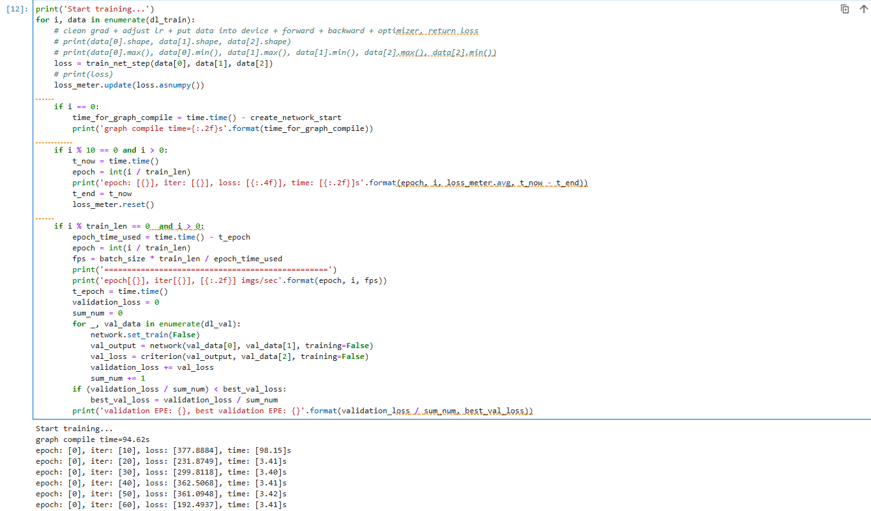Click the 'if i == 0:' line
This screenshot has width=871, height=511.
click(x=77, y=107)
